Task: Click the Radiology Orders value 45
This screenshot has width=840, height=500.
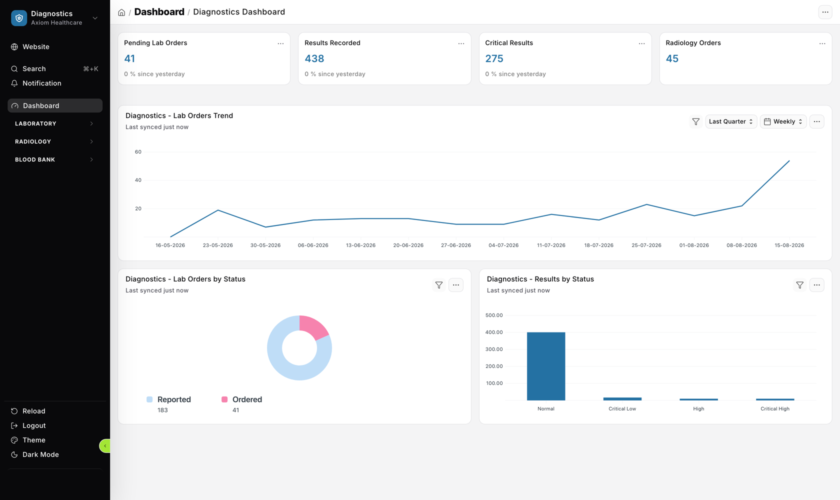Action: (x=672, y=58)
